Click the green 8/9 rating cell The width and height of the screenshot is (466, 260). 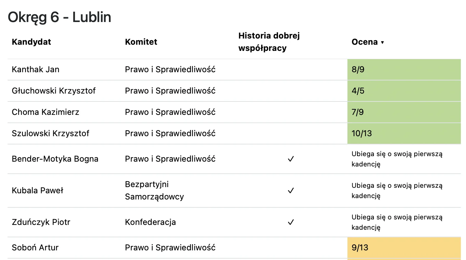click(x=404, y=69)
